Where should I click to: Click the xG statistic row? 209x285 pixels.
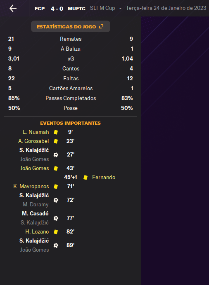pos(71,58)
